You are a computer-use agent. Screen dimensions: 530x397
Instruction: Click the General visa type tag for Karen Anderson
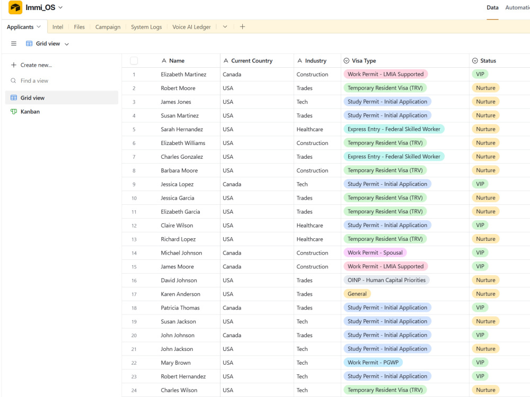(x=357, y=294)
